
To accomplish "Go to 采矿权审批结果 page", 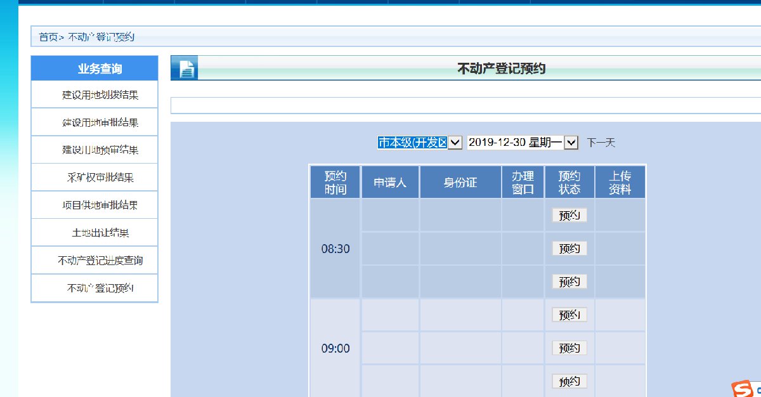I will pos(100,178).
